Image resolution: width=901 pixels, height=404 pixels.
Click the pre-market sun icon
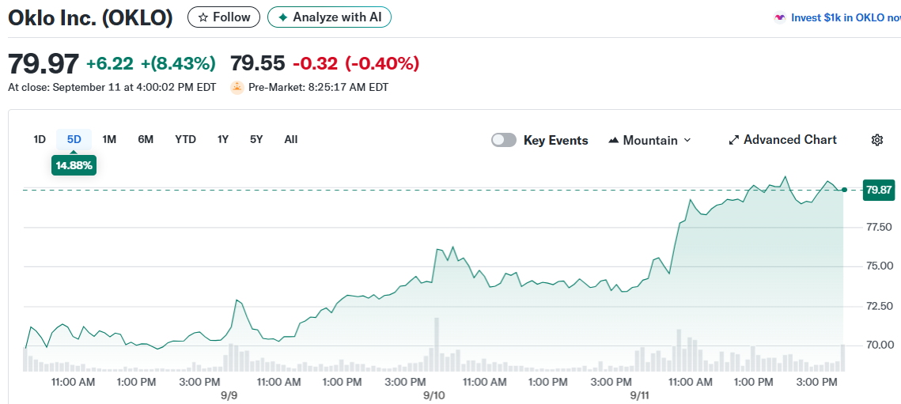pos(237,88)
